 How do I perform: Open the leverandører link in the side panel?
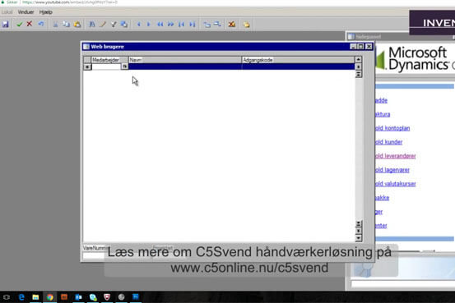[396, 156]
